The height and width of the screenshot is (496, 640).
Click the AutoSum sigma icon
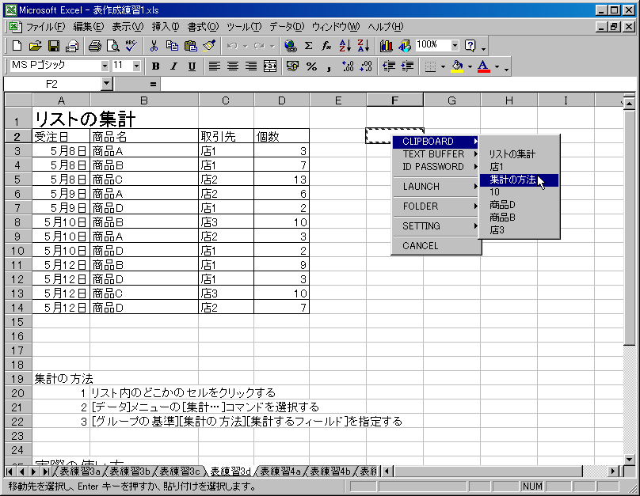click(x=308, y=46)
